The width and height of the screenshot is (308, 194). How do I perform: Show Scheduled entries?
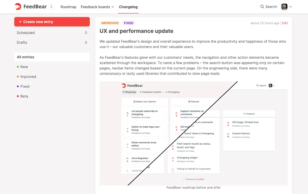[x=52, y=33]
